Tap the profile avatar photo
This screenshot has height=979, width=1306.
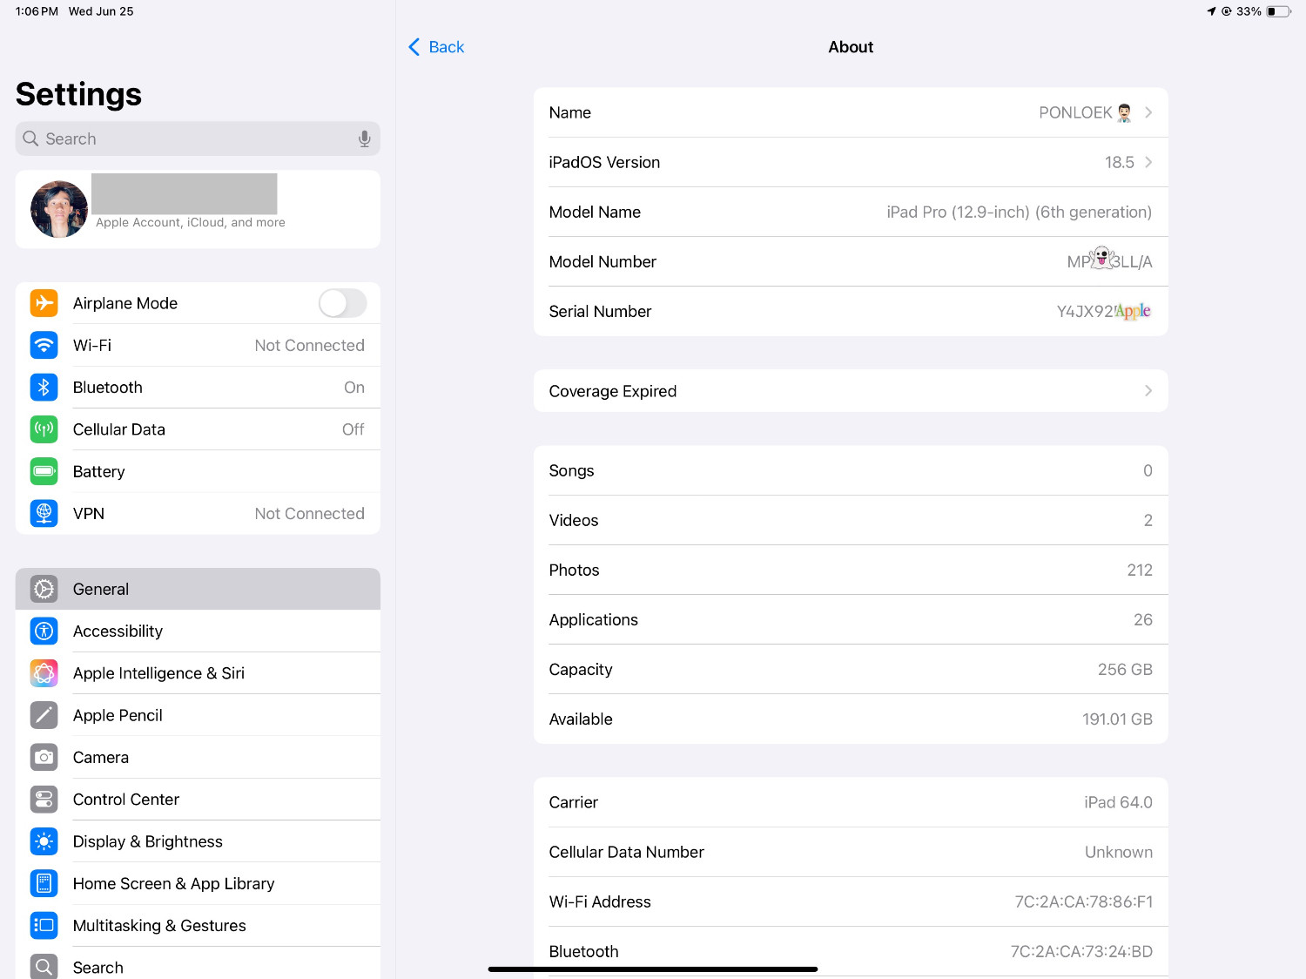[x=59, y=209]
